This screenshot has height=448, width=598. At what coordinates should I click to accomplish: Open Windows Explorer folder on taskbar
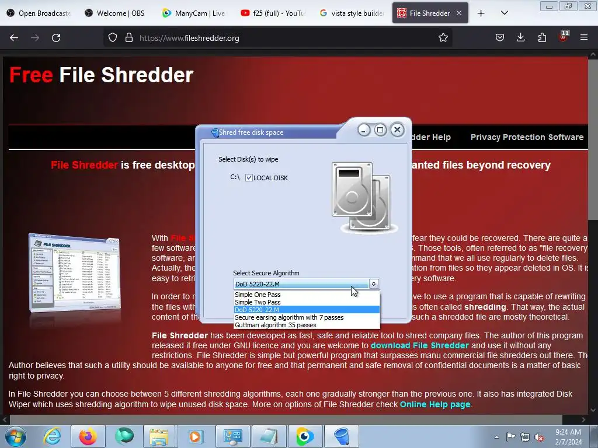[x=159, y=436]
